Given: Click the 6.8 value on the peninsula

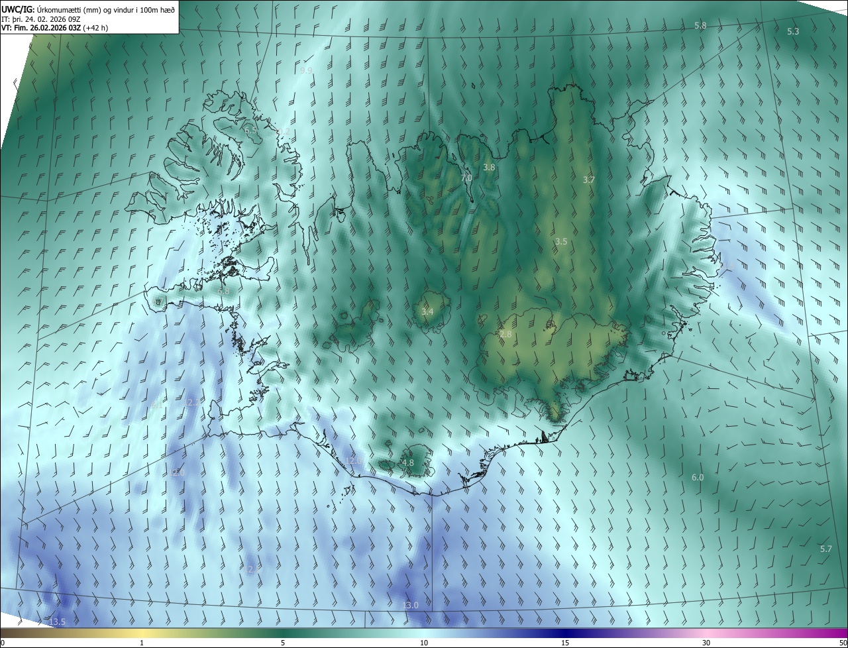Looking at the screenshot, I should (223, 291).
